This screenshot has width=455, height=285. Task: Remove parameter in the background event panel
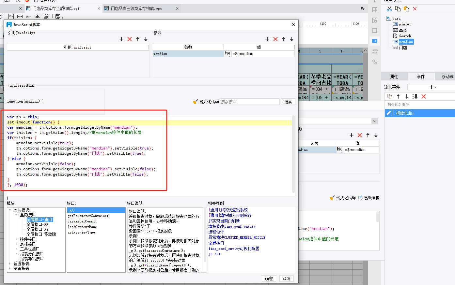point(360,135)
